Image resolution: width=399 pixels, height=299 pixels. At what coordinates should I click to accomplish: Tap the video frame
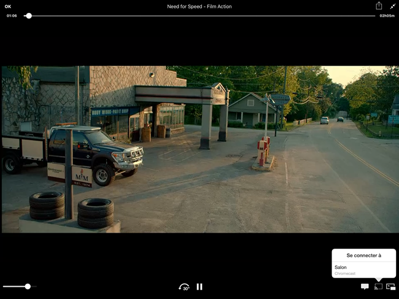[199, 149]
